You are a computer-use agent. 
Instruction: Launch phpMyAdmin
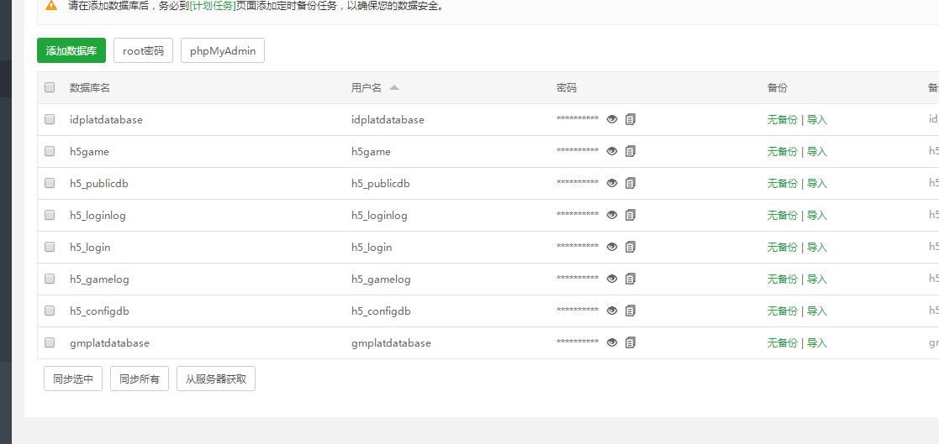223,51
